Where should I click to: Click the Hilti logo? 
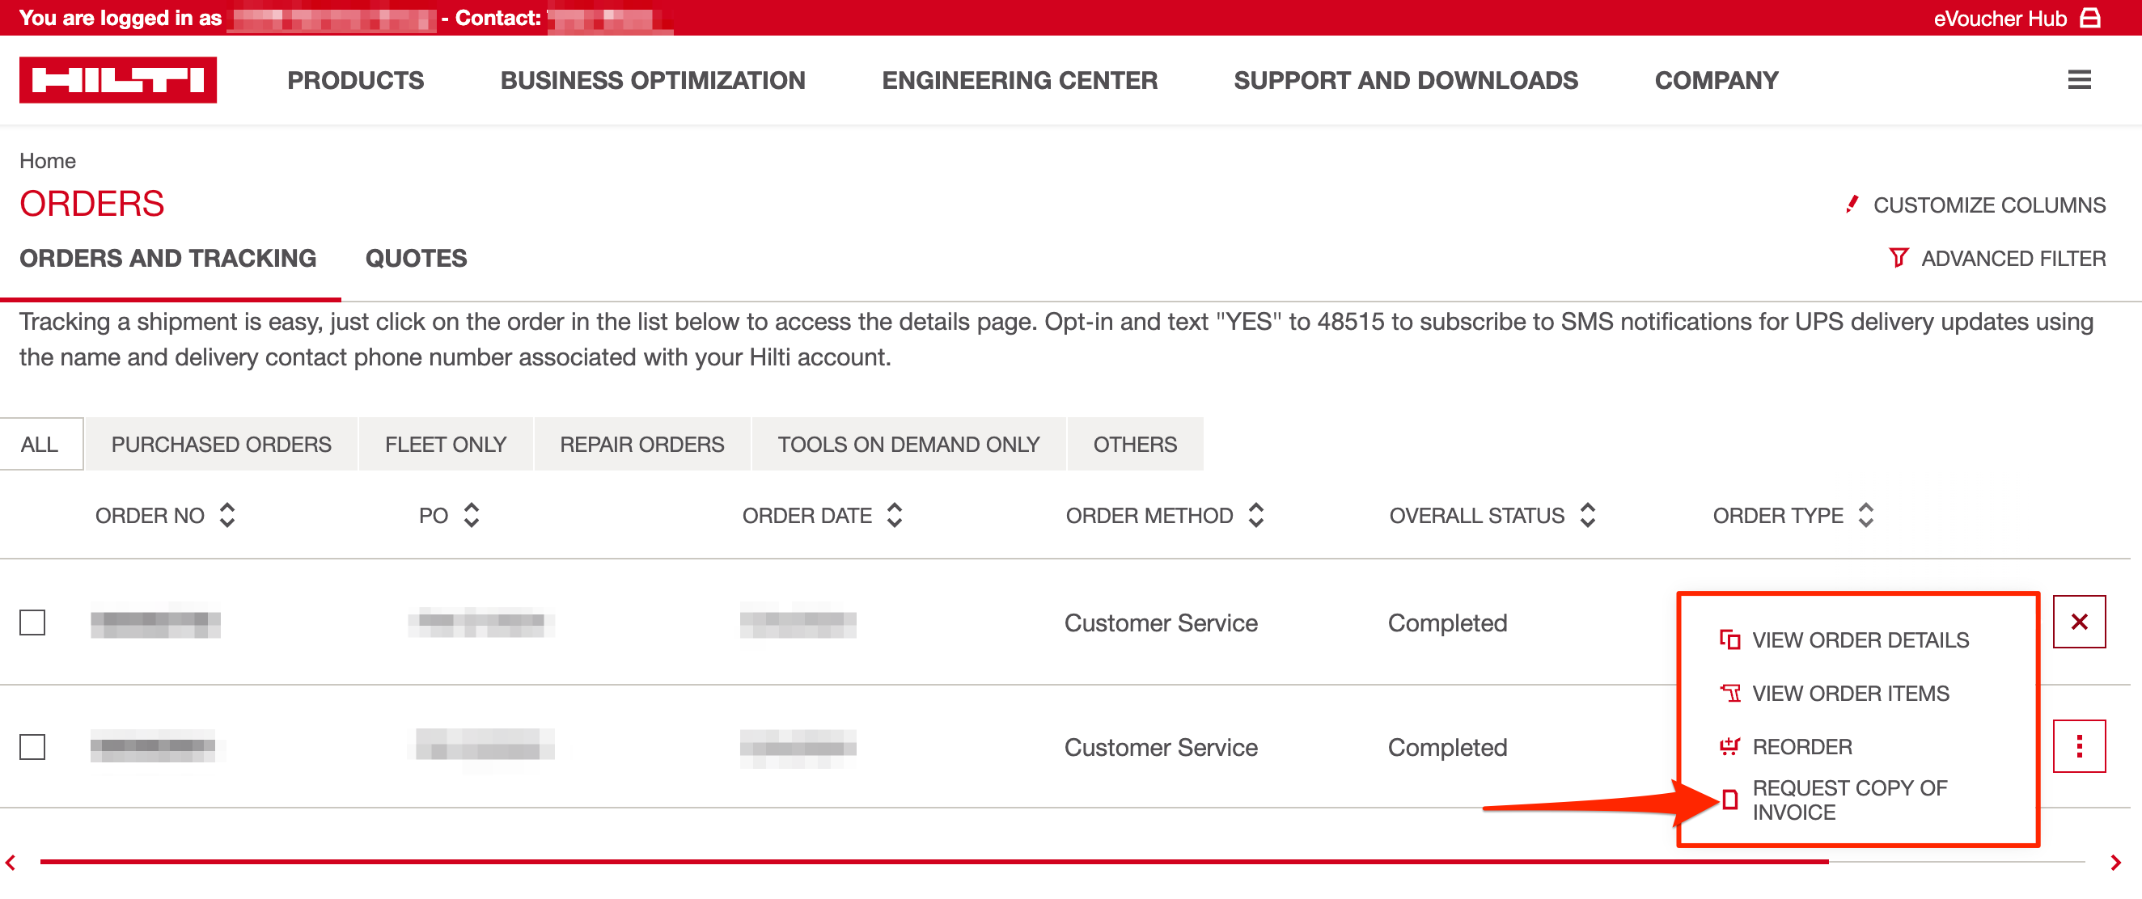coord(118,80)
